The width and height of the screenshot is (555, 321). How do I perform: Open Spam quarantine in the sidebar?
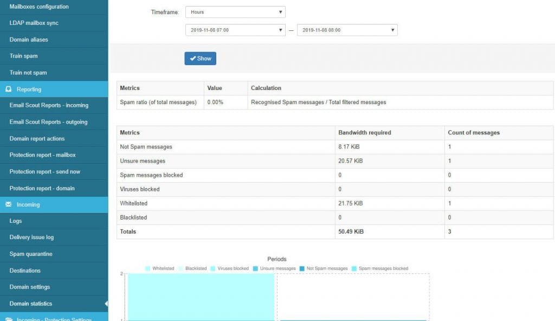(31, 254)
